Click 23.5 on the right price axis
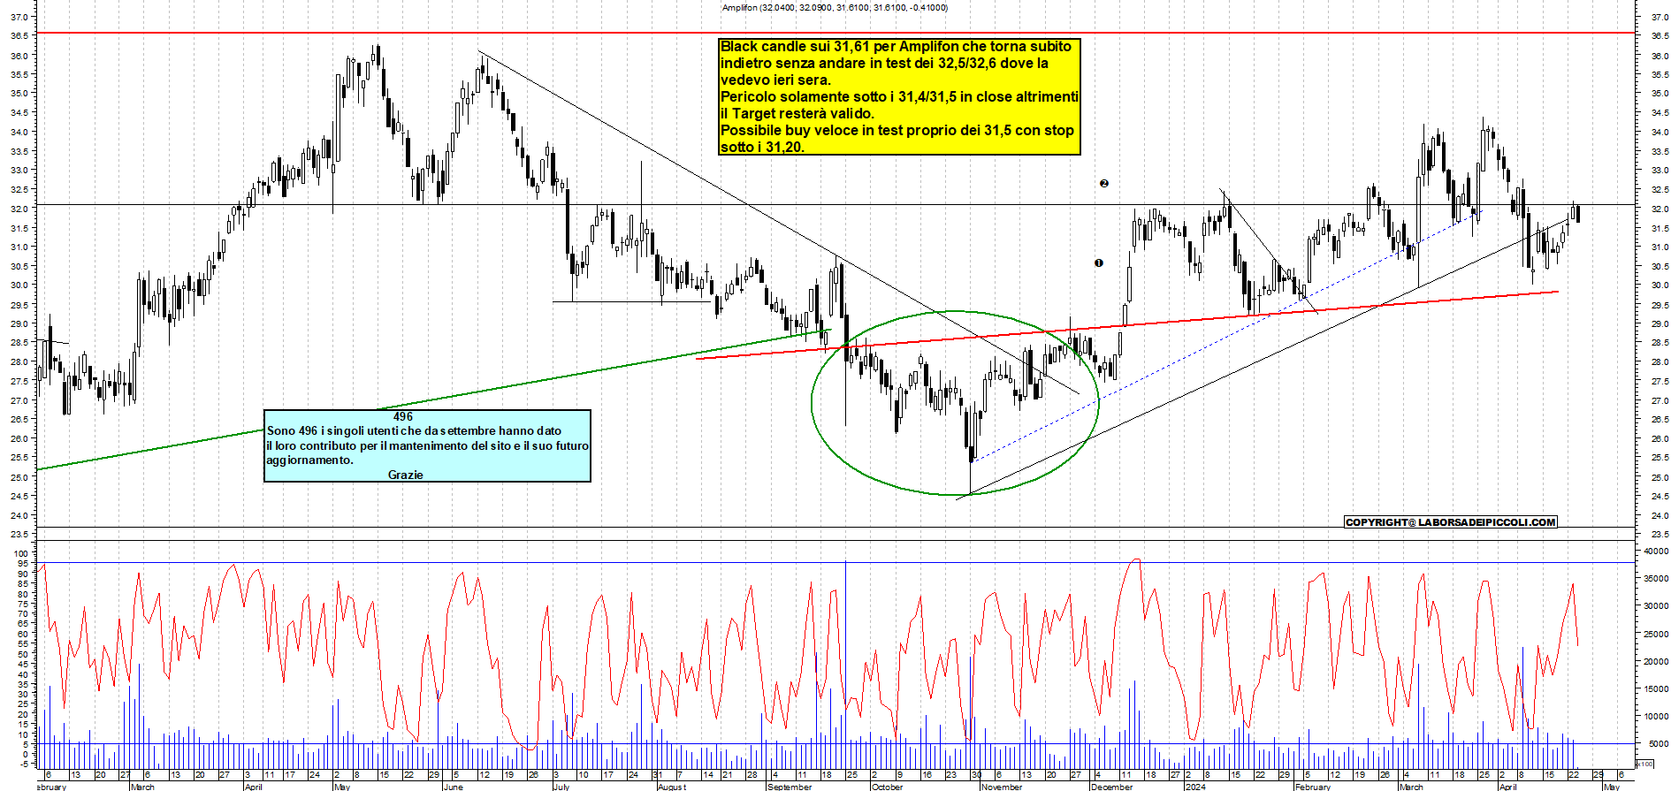 [1660, 535]
